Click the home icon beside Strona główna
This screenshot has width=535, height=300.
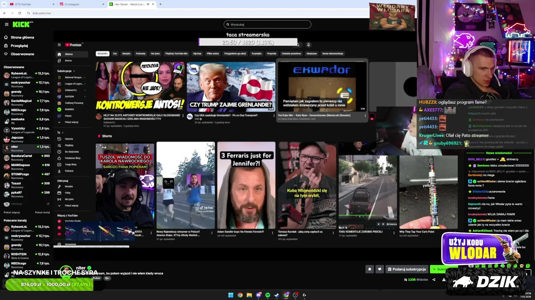6,37
